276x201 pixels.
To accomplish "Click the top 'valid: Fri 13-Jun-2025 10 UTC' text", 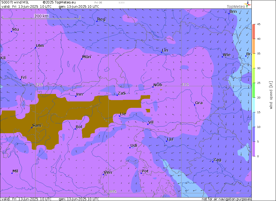I will (26, 6).
